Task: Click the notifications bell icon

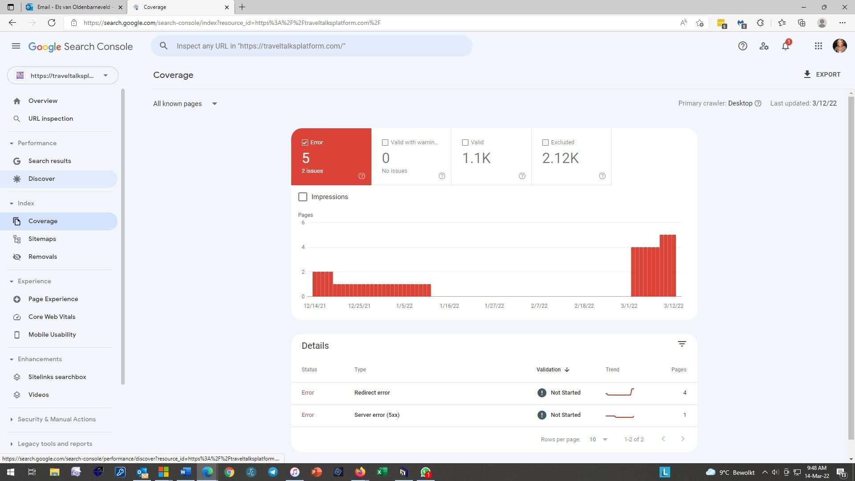Action: (x=786, y=46)
